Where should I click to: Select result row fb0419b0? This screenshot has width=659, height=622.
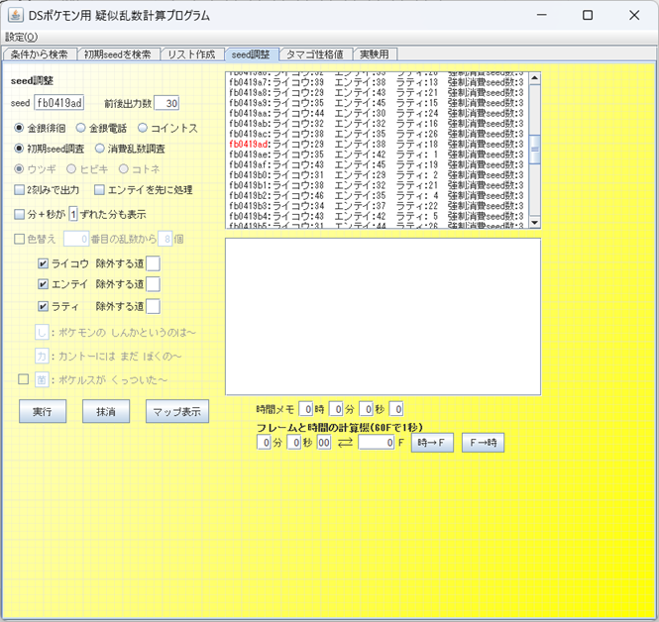point(377,174)
